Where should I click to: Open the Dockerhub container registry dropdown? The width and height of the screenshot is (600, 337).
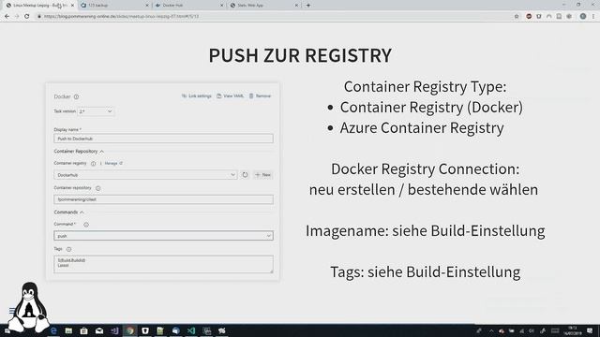pyautogui.click(x=145, y=175)
